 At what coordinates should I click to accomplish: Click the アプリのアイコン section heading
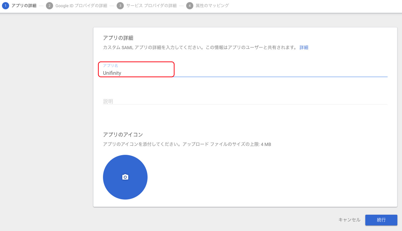(123, 135)
